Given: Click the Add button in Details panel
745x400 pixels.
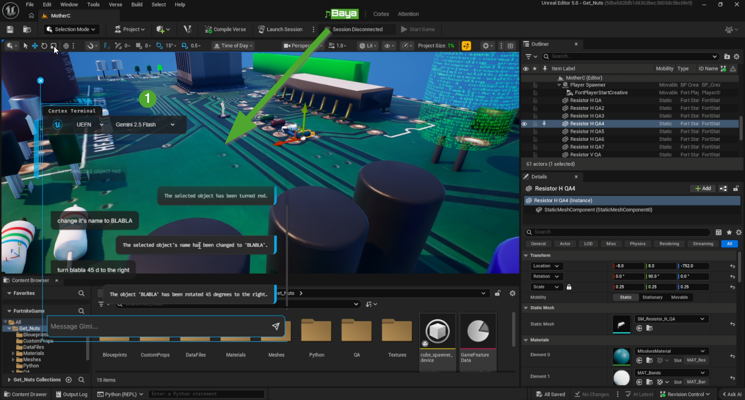Looking at the screenshot, I should pyautogui.click(x=703, y=188).
